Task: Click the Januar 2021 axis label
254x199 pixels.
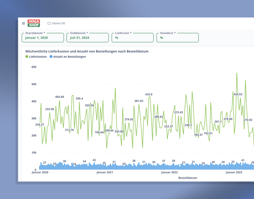Action: (x=105, y=172)
